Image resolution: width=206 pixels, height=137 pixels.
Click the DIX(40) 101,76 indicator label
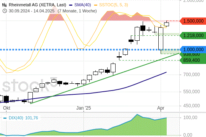tap(23, 118)
